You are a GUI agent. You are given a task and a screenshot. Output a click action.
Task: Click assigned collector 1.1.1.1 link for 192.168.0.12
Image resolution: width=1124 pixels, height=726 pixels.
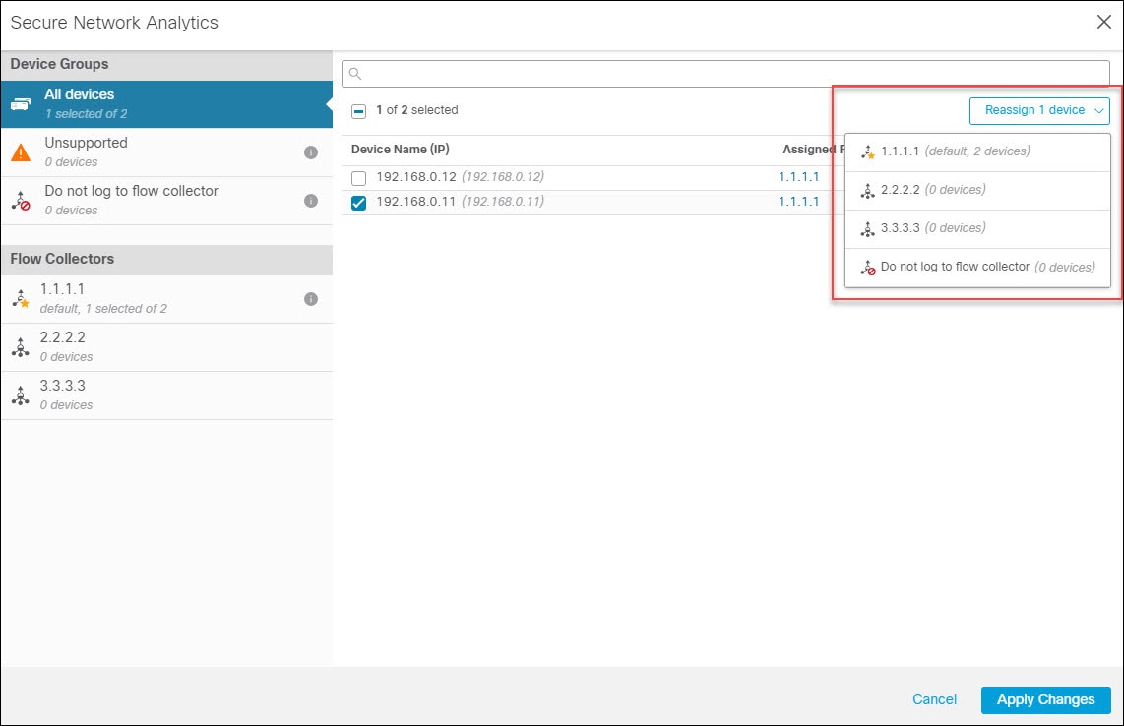[798, 176]
